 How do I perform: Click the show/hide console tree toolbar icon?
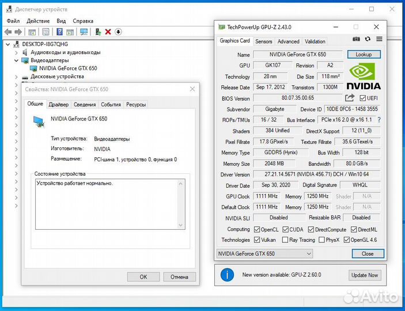(32, 32)
